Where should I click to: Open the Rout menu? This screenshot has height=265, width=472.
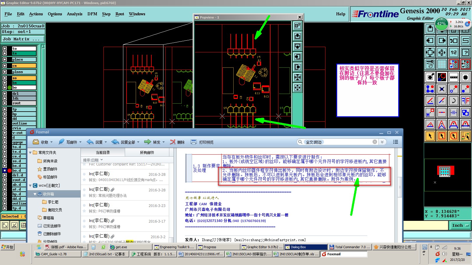tap(120, 14)
